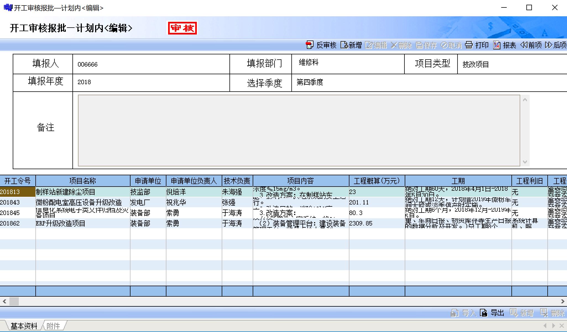This screenshot has height=332, width=567.
Task: Select the 基本资料 tab
Action: [24, 326]
